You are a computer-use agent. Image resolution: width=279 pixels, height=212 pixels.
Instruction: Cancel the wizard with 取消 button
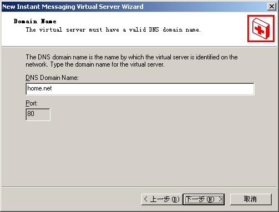pyautogui.click(x=251, y=199)
